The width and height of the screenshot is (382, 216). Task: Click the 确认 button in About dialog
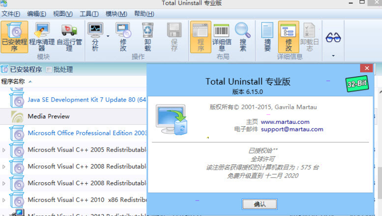pos(259,204)
